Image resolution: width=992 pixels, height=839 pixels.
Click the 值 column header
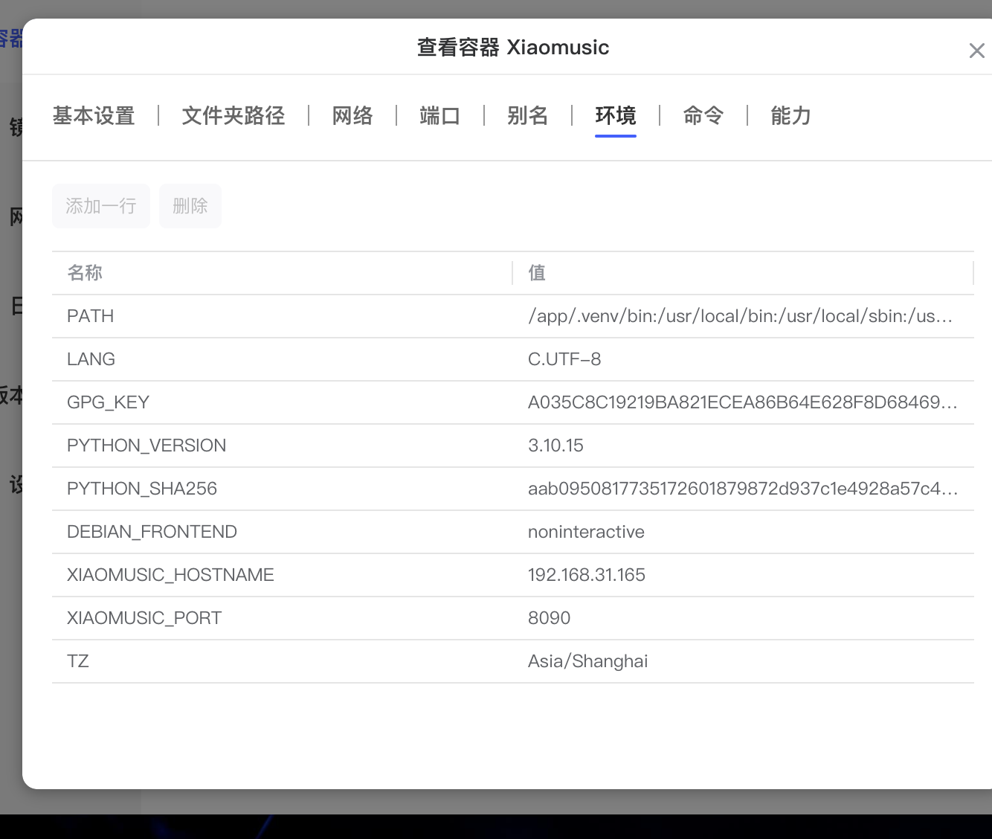click(x=537, y=273)
